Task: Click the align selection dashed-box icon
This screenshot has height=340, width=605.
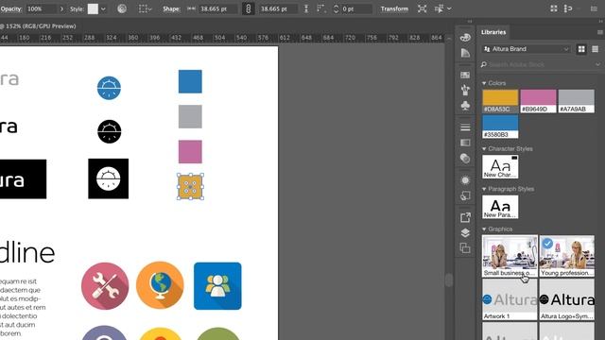Action: (x=144, y=8)
